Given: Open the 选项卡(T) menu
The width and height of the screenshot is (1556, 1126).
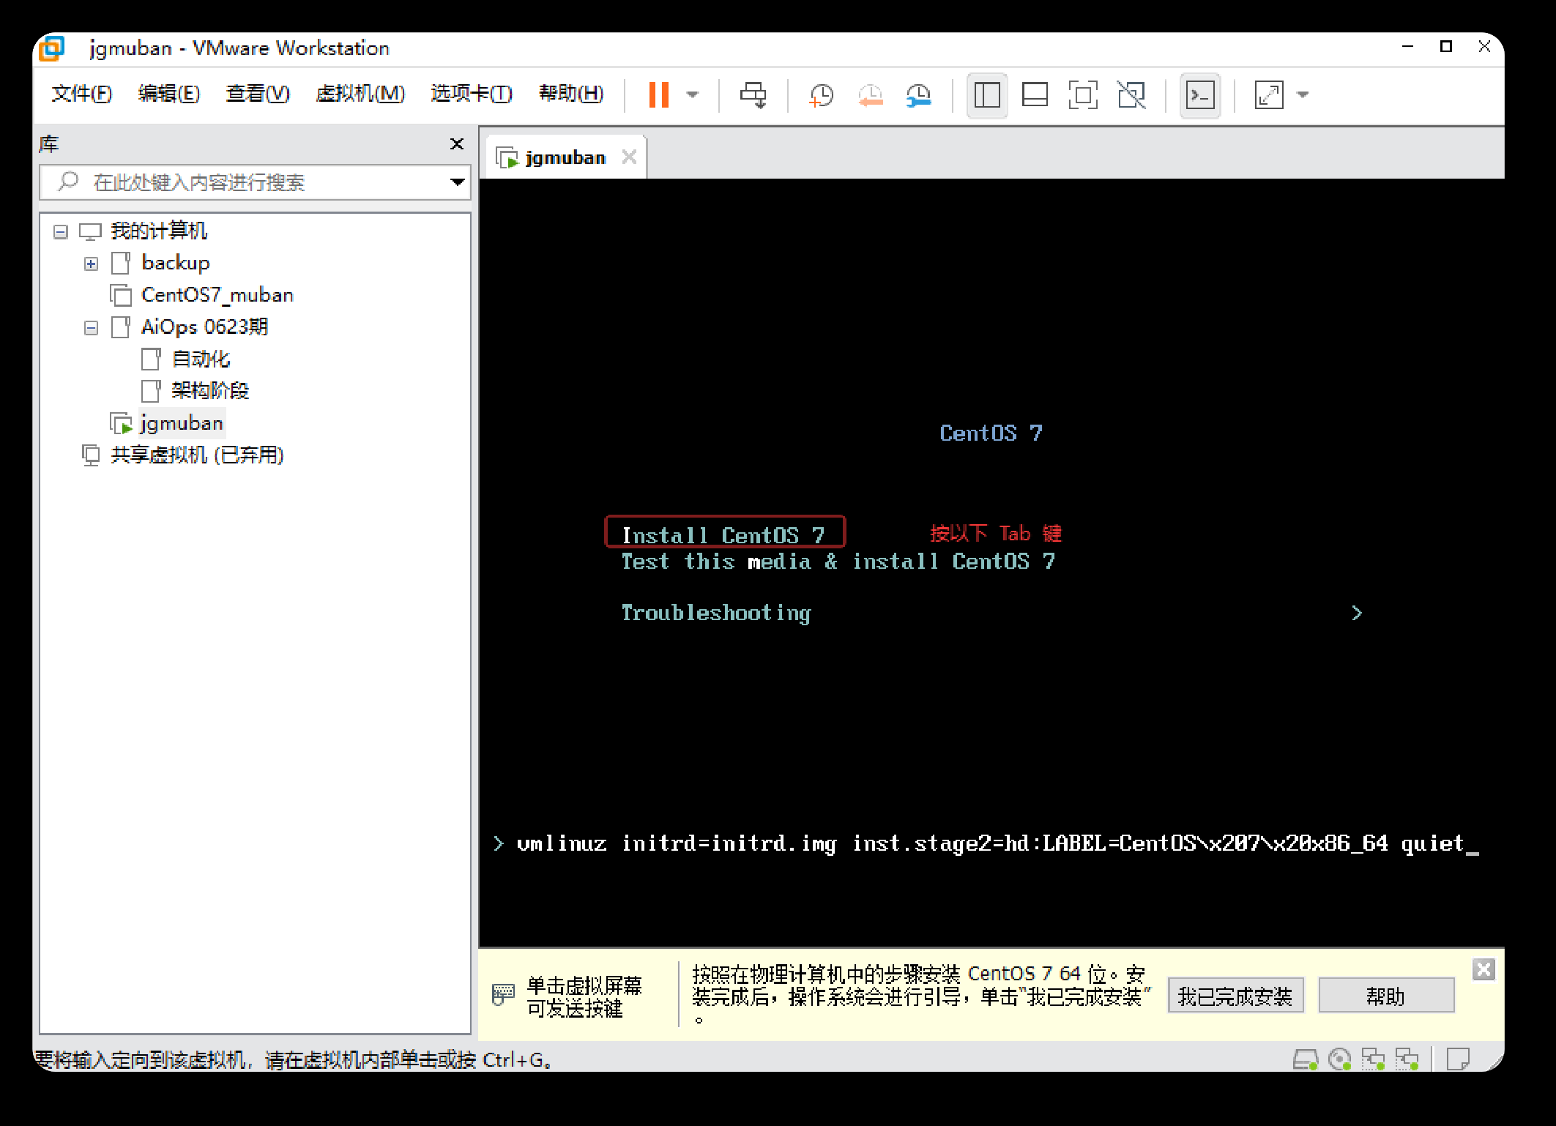Looking at the screenshot, I should tap(472, 94).
